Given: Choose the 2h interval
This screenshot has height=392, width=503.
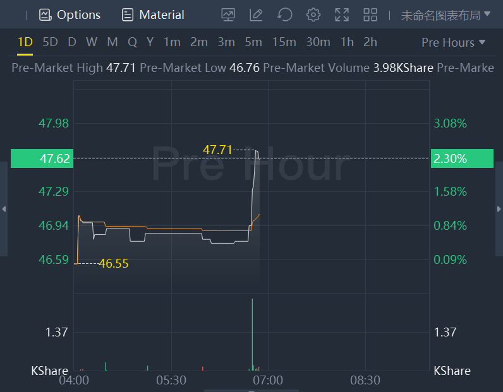Looking at the screenshot, I should click(x=370, y=42).
